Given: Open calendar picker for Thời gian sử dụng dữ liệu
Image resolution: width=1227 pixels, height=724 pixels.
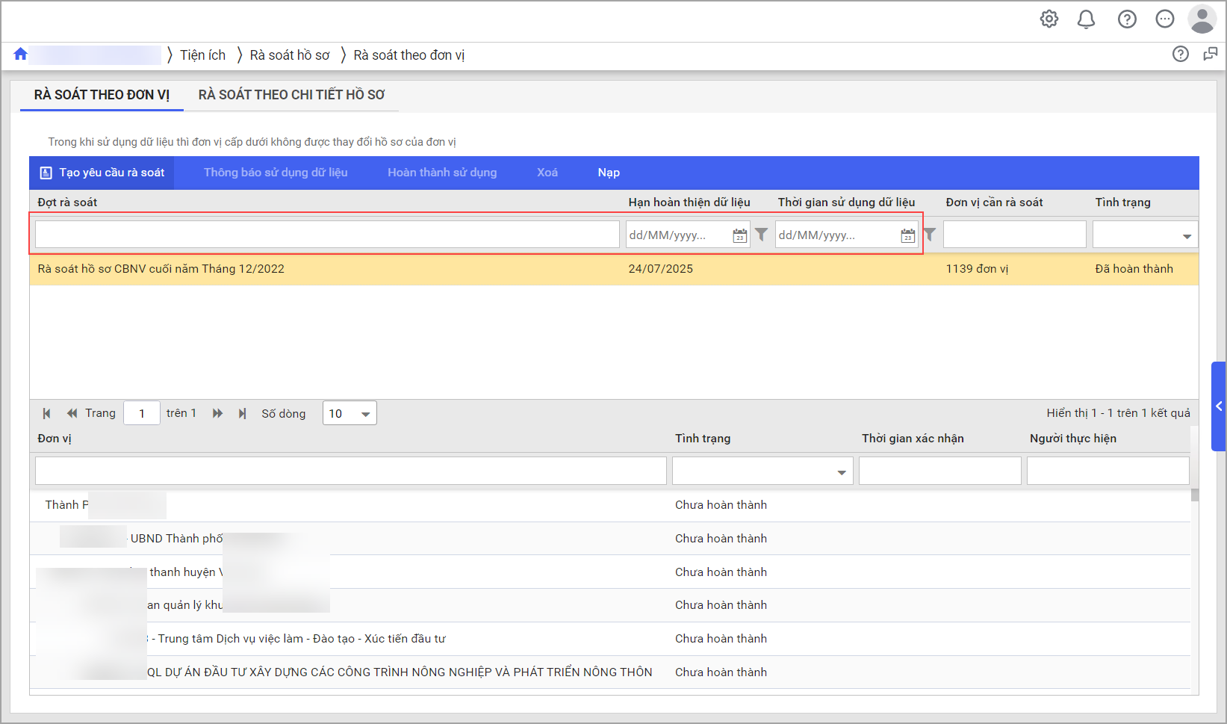Looking at the screenshot, I should 907,235.
